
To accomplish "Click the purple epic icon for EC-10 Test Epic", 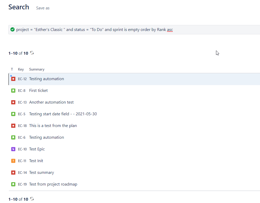I will [13, 149].
